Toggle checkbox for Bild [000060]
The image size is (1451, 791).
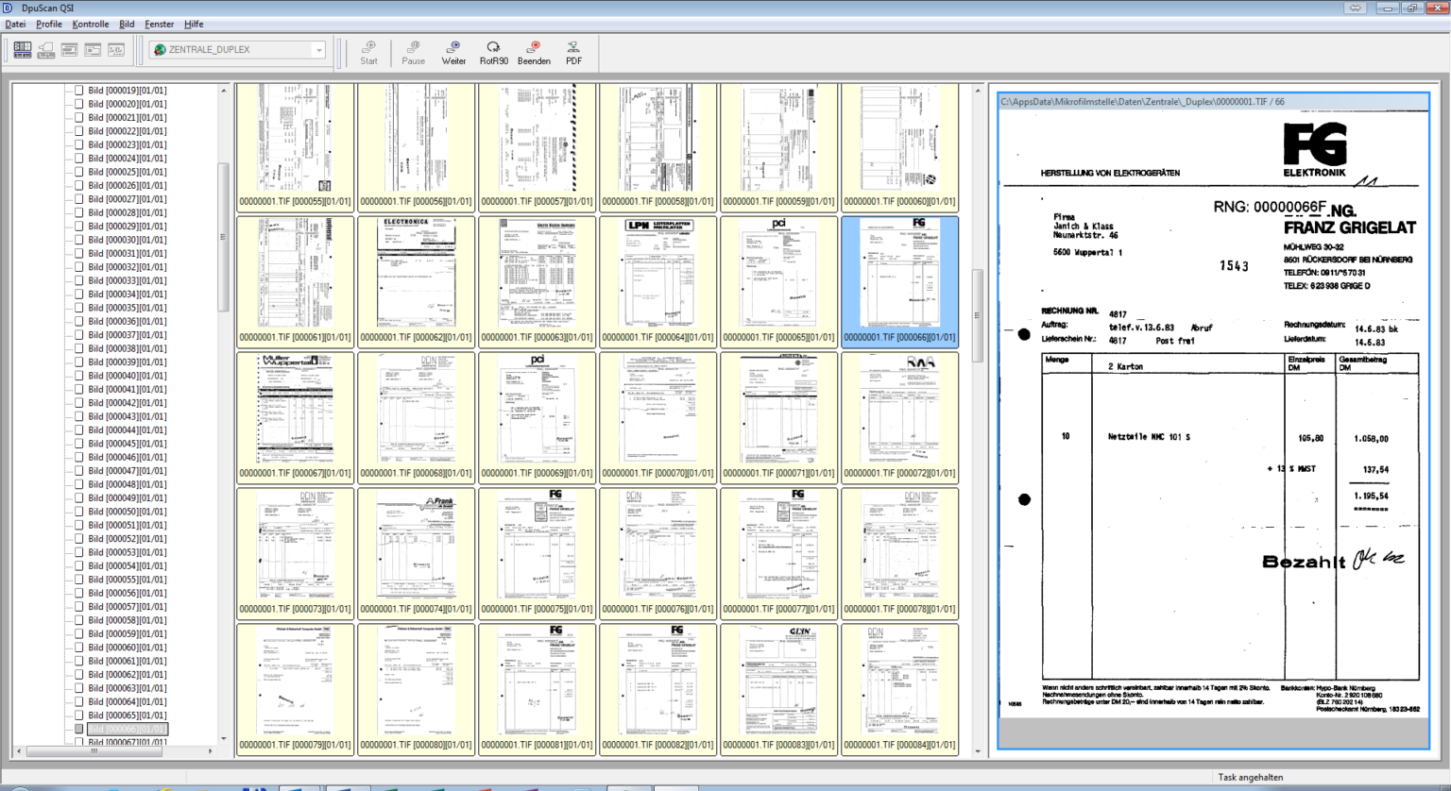point(79,648)
